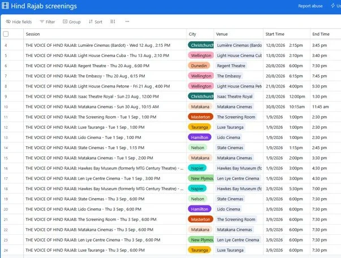The width and height of the screenshot is (341, 258).
Task: Click start date 13/8/2026 cell
Action: [275, 55]
